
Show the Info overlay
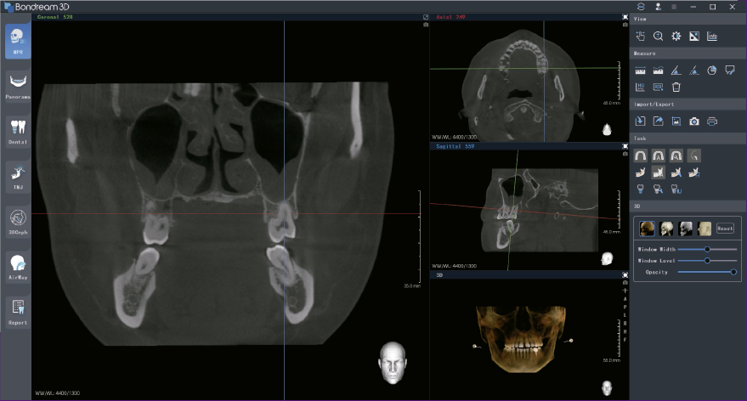tap(712, 37)
